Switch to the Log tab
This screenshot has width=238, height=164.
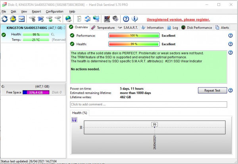click(173, 28)
